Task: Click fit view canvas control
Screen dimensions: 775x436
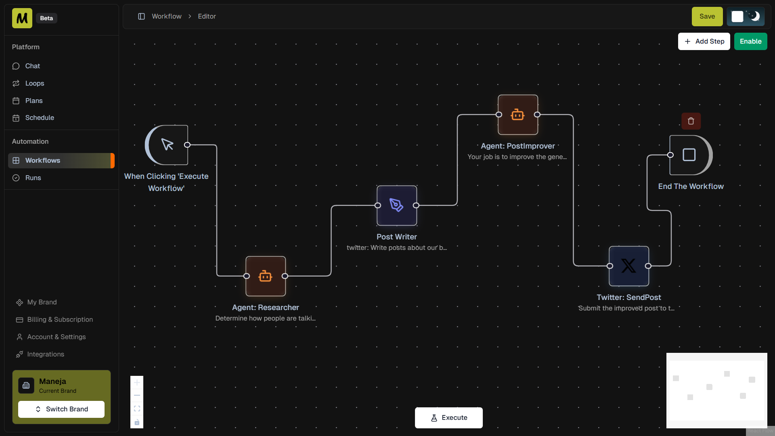Action: 137,409
